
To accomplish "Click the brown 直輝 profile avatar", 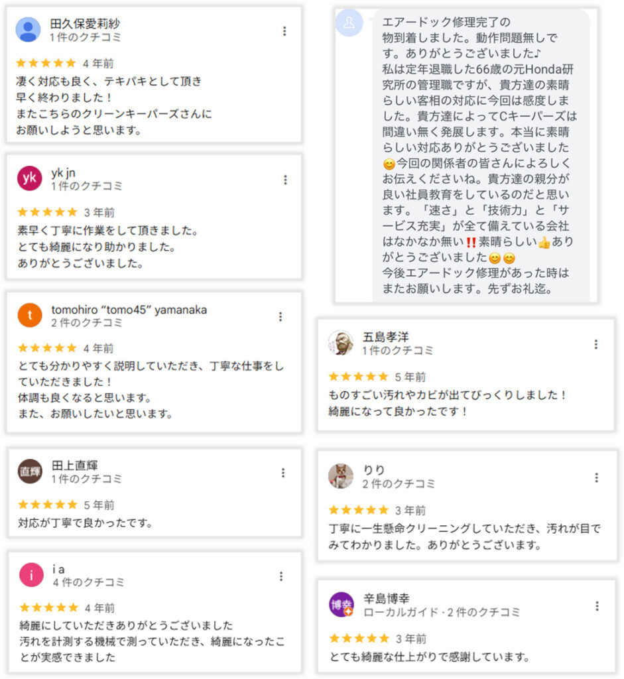I will (30, 471).
